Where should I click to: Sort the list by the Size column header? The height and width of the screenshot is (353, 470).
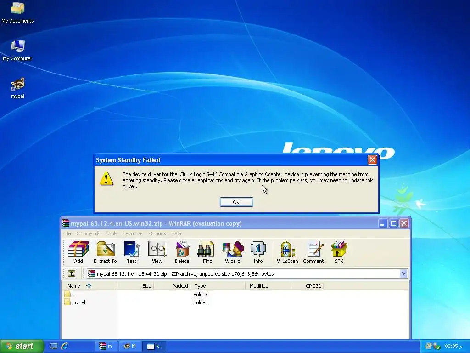tap(135, 286)
